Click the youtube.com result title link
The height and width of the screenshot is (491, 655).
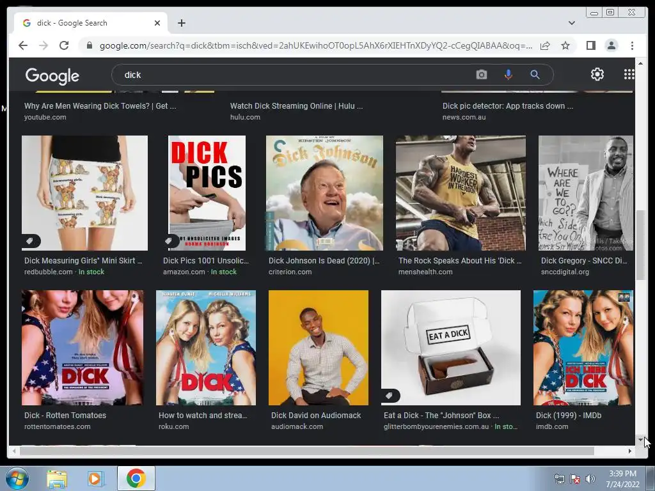(100, 106)
